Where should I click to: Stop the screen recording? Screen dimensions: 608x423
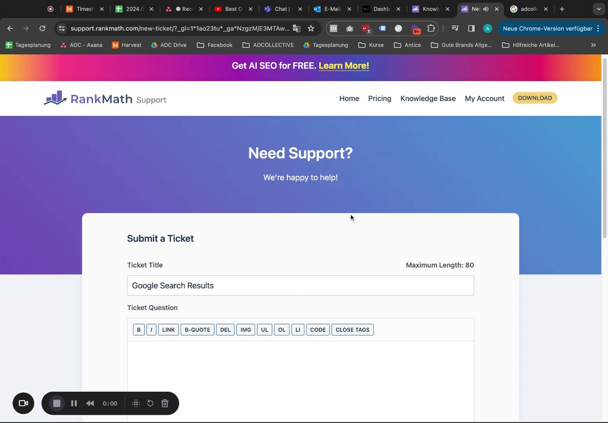click(57, 403)
